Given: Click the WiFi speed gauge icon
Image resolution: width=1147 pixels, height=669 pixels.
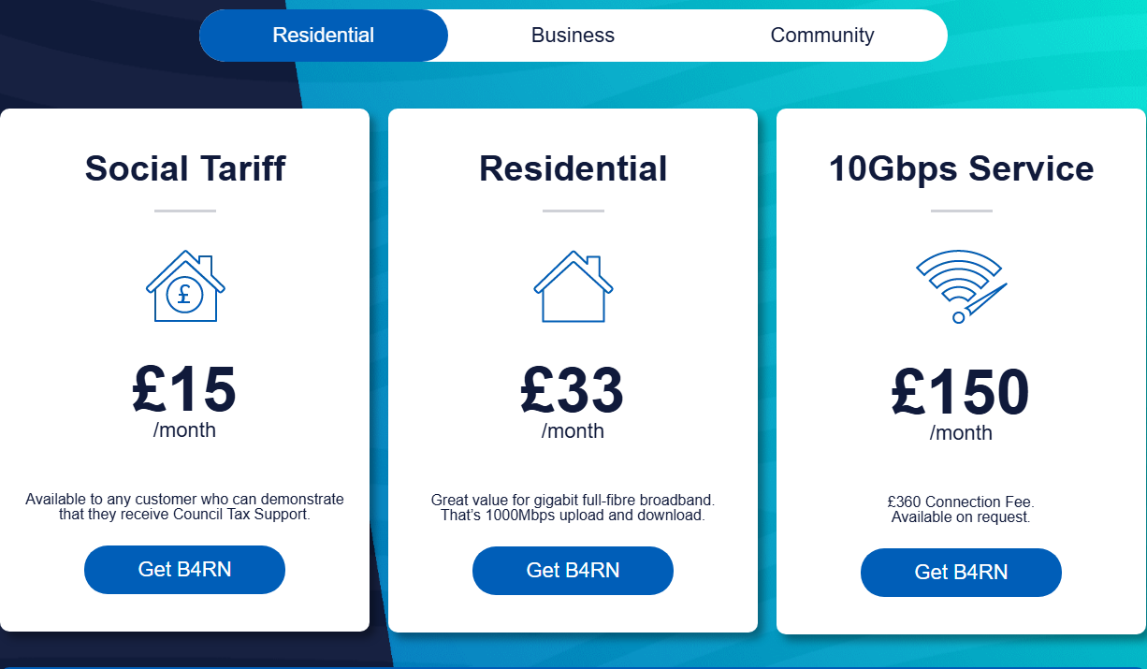Looking at the screenshot, I should click(x=961, y=287).
